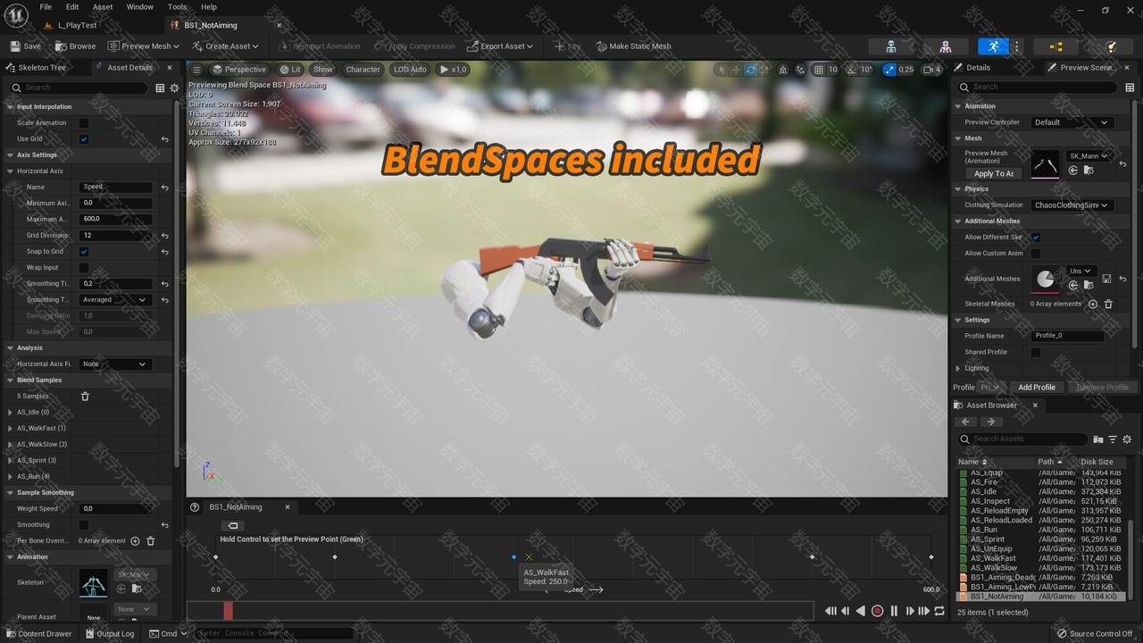This screenshot has width=1143, height=643.
Task: Open the Smoothing Type Averaged dropdown
Action: [x=116, y=300]
